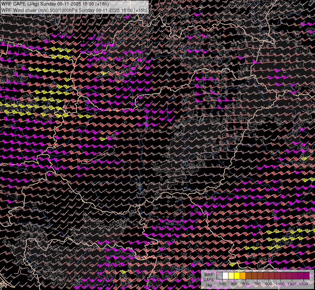Click the WRF text in legend box
This screenshot has width=315, height=290.
[x=209, y=275]
